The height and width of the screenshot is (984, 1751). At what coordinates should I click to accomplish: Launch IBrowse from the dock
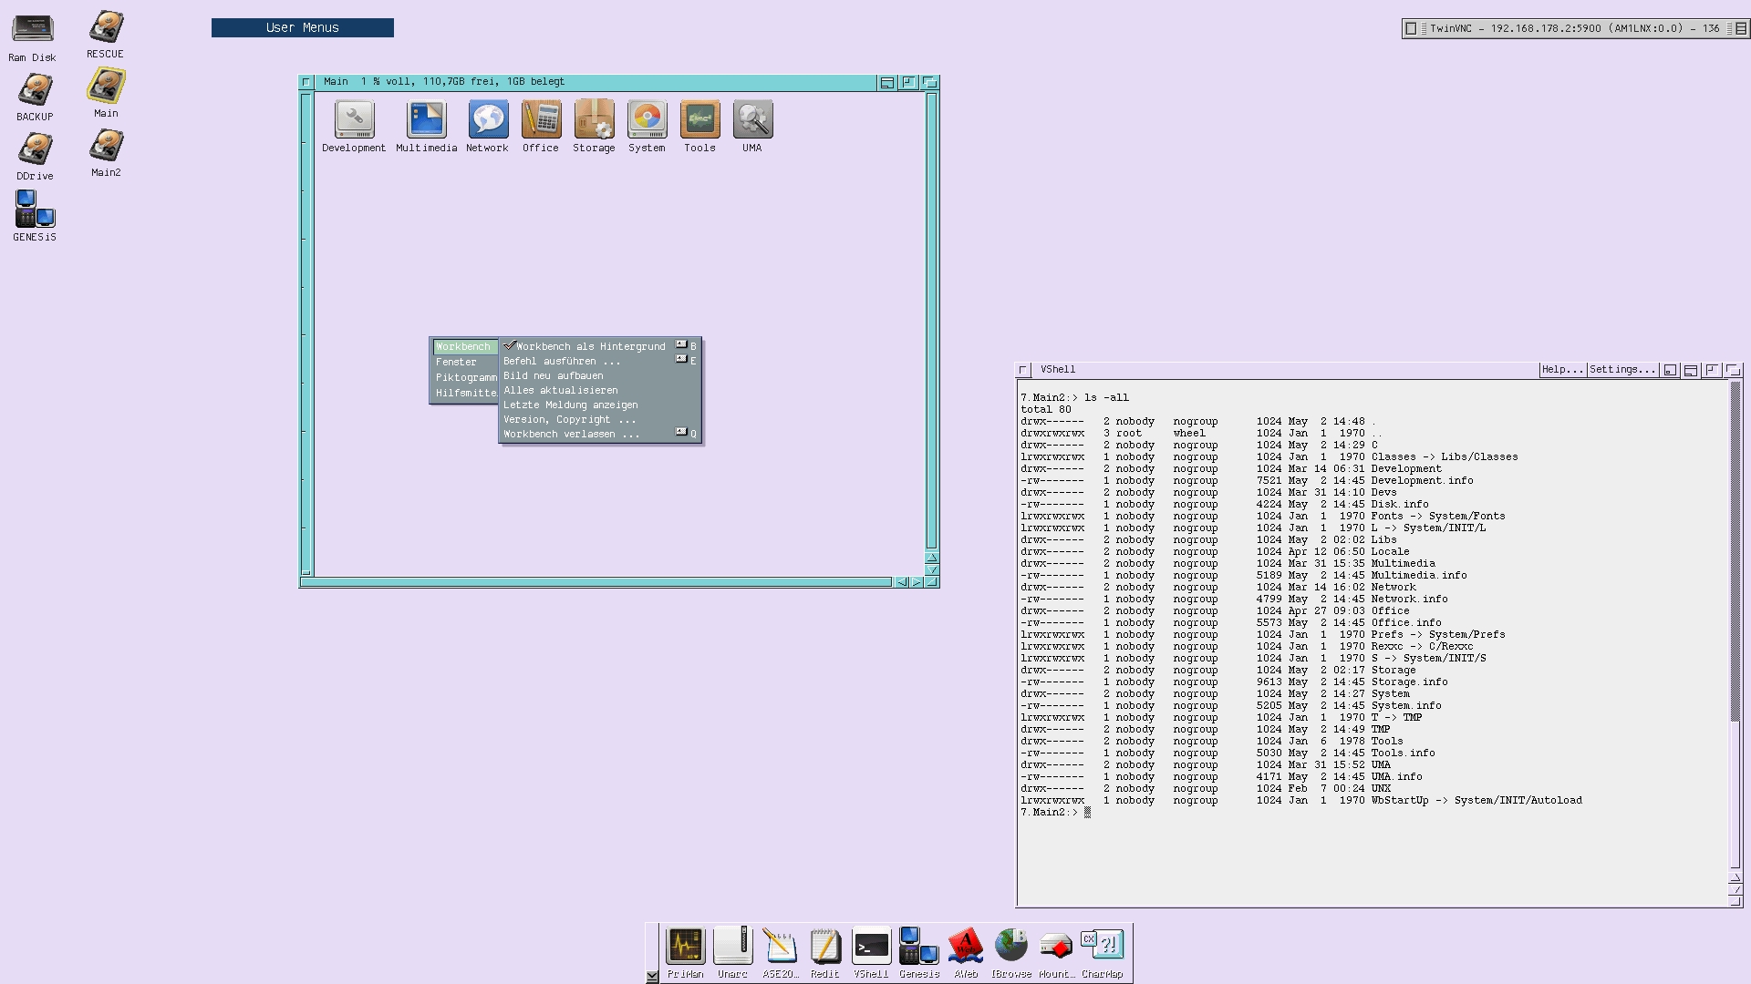pos(1010,948)
